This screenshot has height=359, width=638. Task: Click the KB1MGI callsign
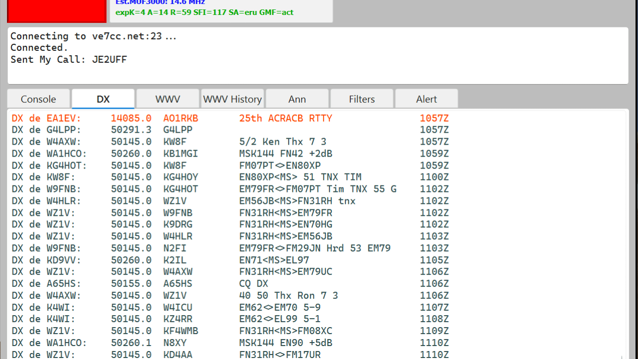click(180, 154)
